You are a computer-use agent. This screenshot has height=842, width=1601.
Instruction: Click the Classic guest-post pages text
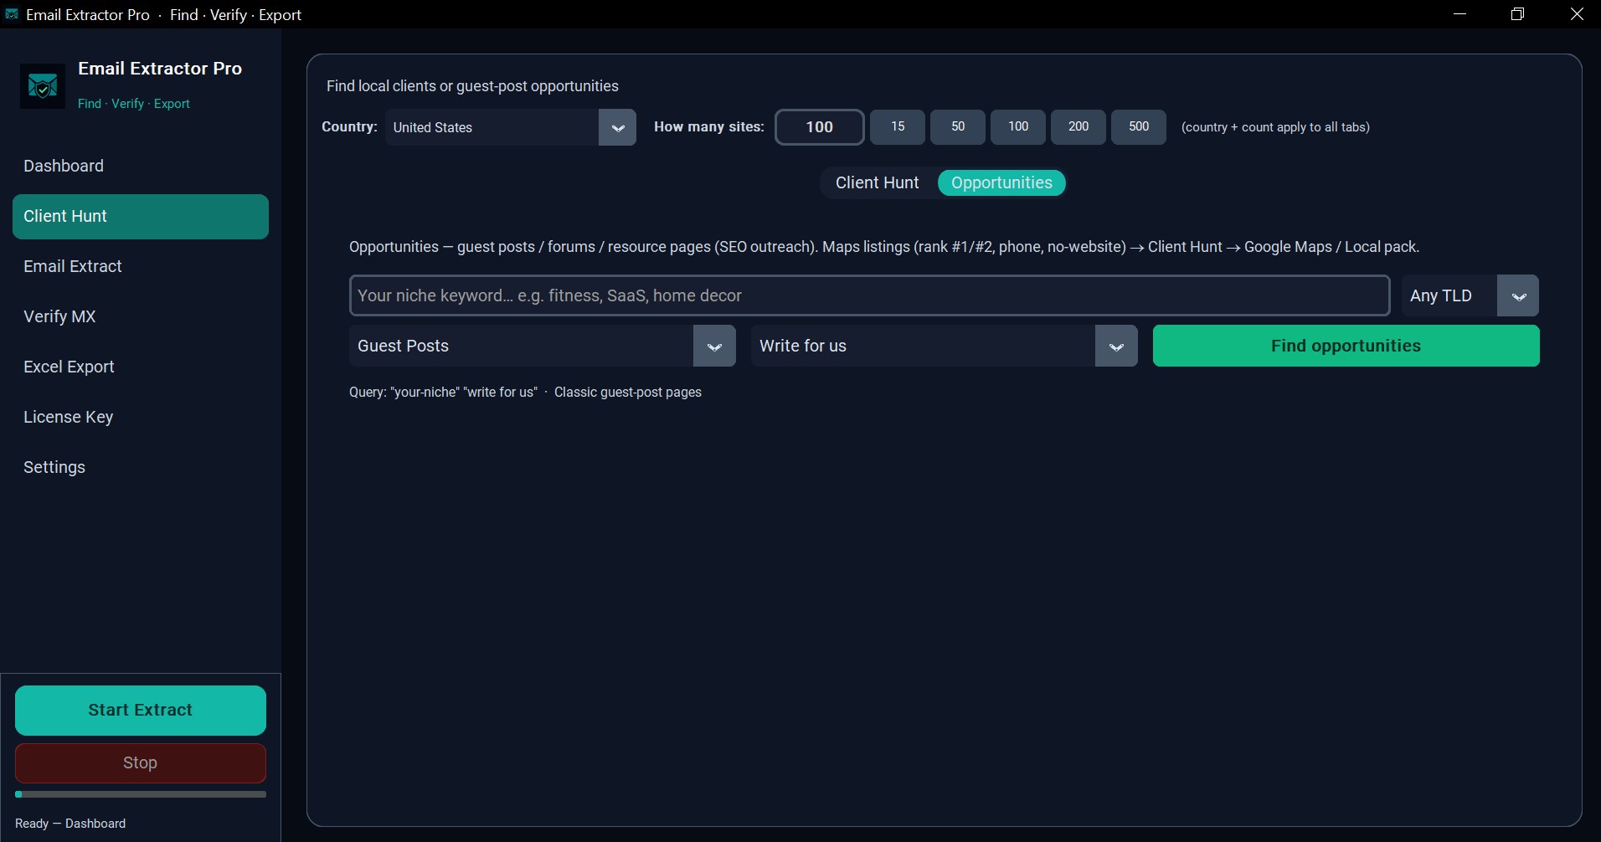628,392
